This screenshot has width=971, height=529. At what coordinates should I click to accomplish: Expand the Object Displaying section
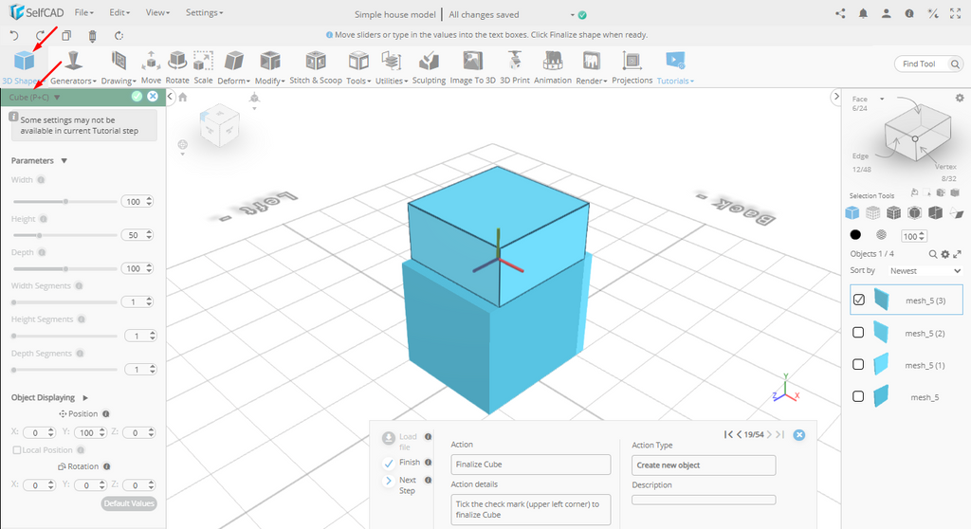coord(85,397)
